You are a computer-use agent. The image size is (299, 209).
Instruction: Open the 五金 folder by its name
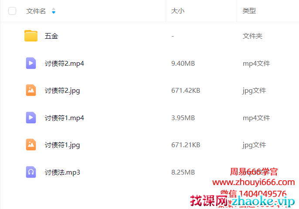click(x=51, y=36)
